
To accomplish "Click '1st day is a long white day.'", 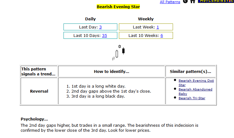I will pos(98,86).
